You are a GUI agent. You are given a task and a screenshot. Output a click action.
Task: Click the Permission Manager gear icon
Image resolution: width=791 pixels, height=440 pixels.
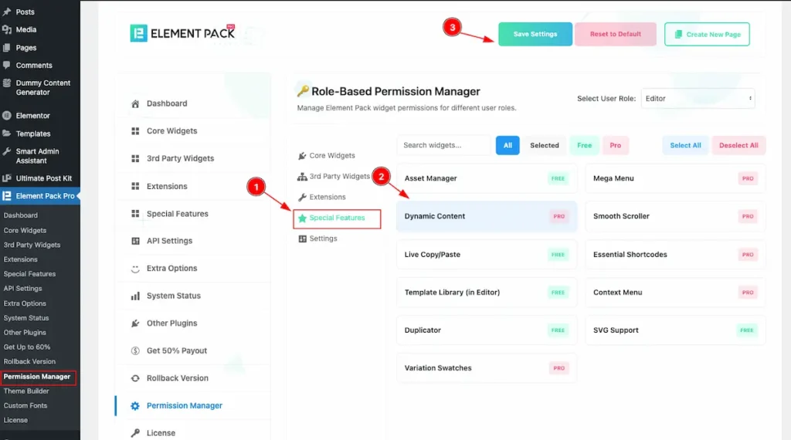(x=136, y=405)
